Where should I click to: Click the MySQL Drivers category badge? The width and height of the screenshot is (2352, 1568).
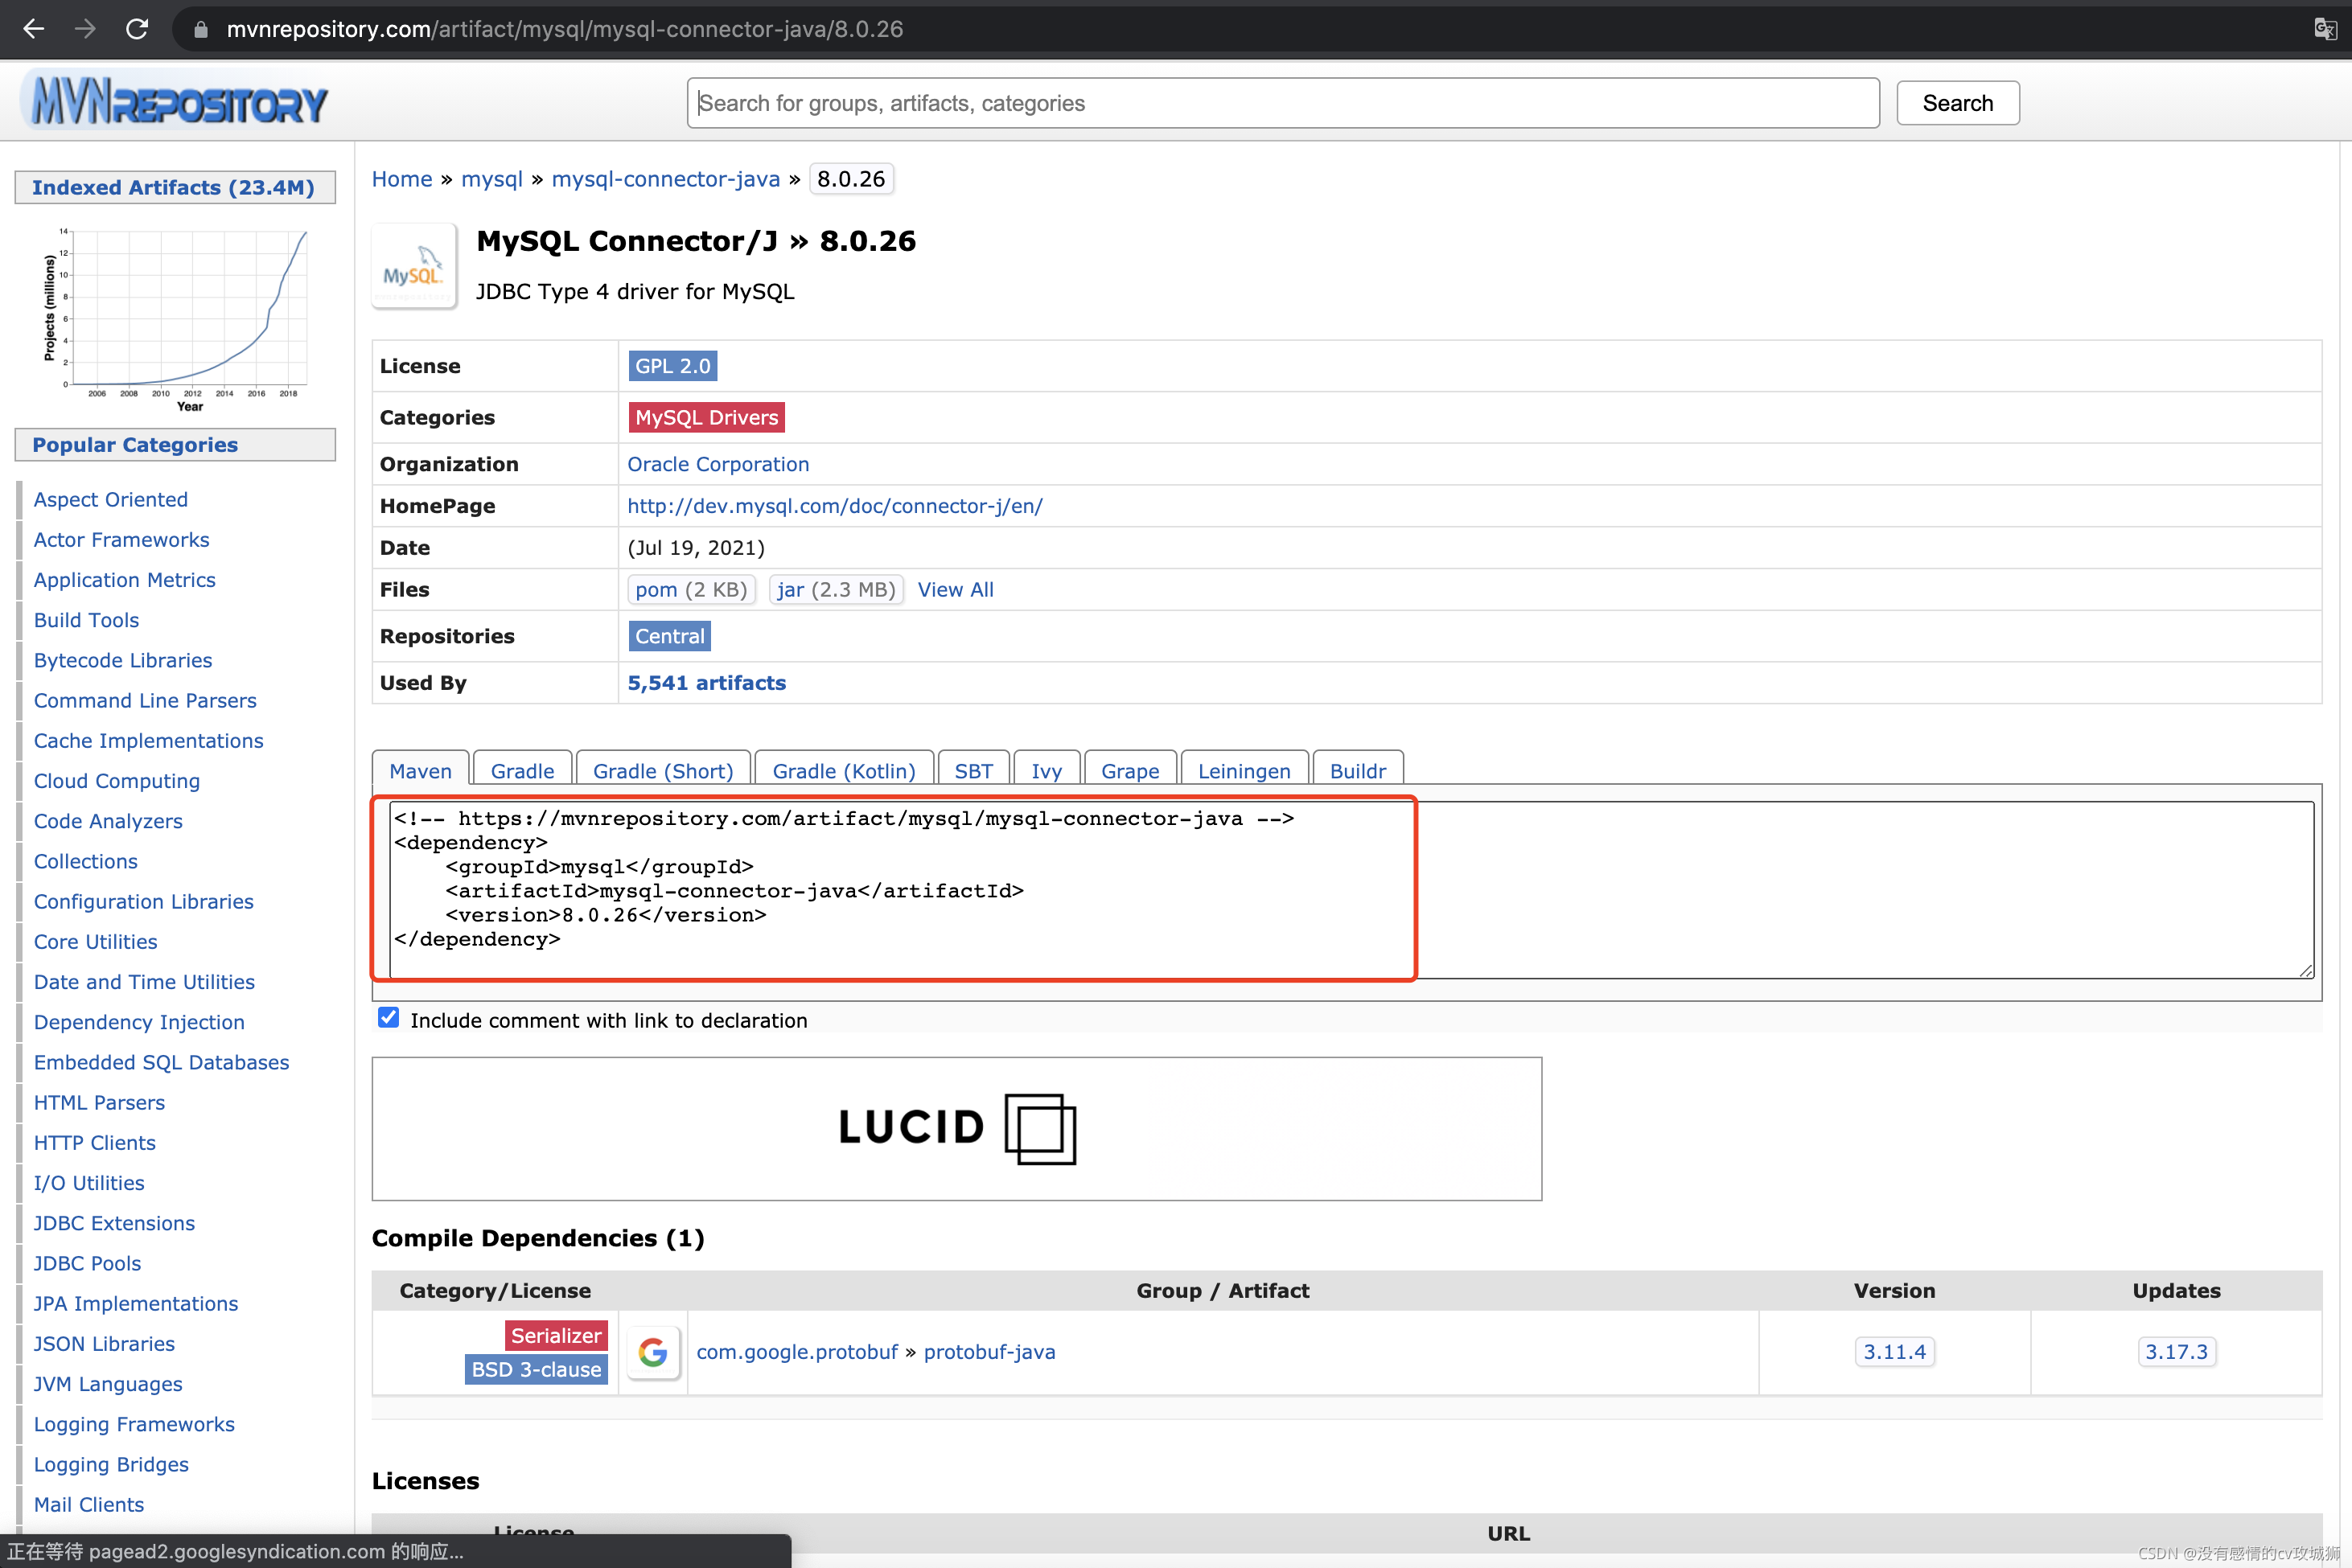tap(706, 417)
